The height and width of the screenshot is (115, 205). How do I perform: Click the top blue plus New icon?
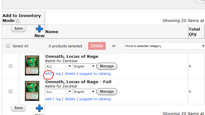[x=39, y=29]
